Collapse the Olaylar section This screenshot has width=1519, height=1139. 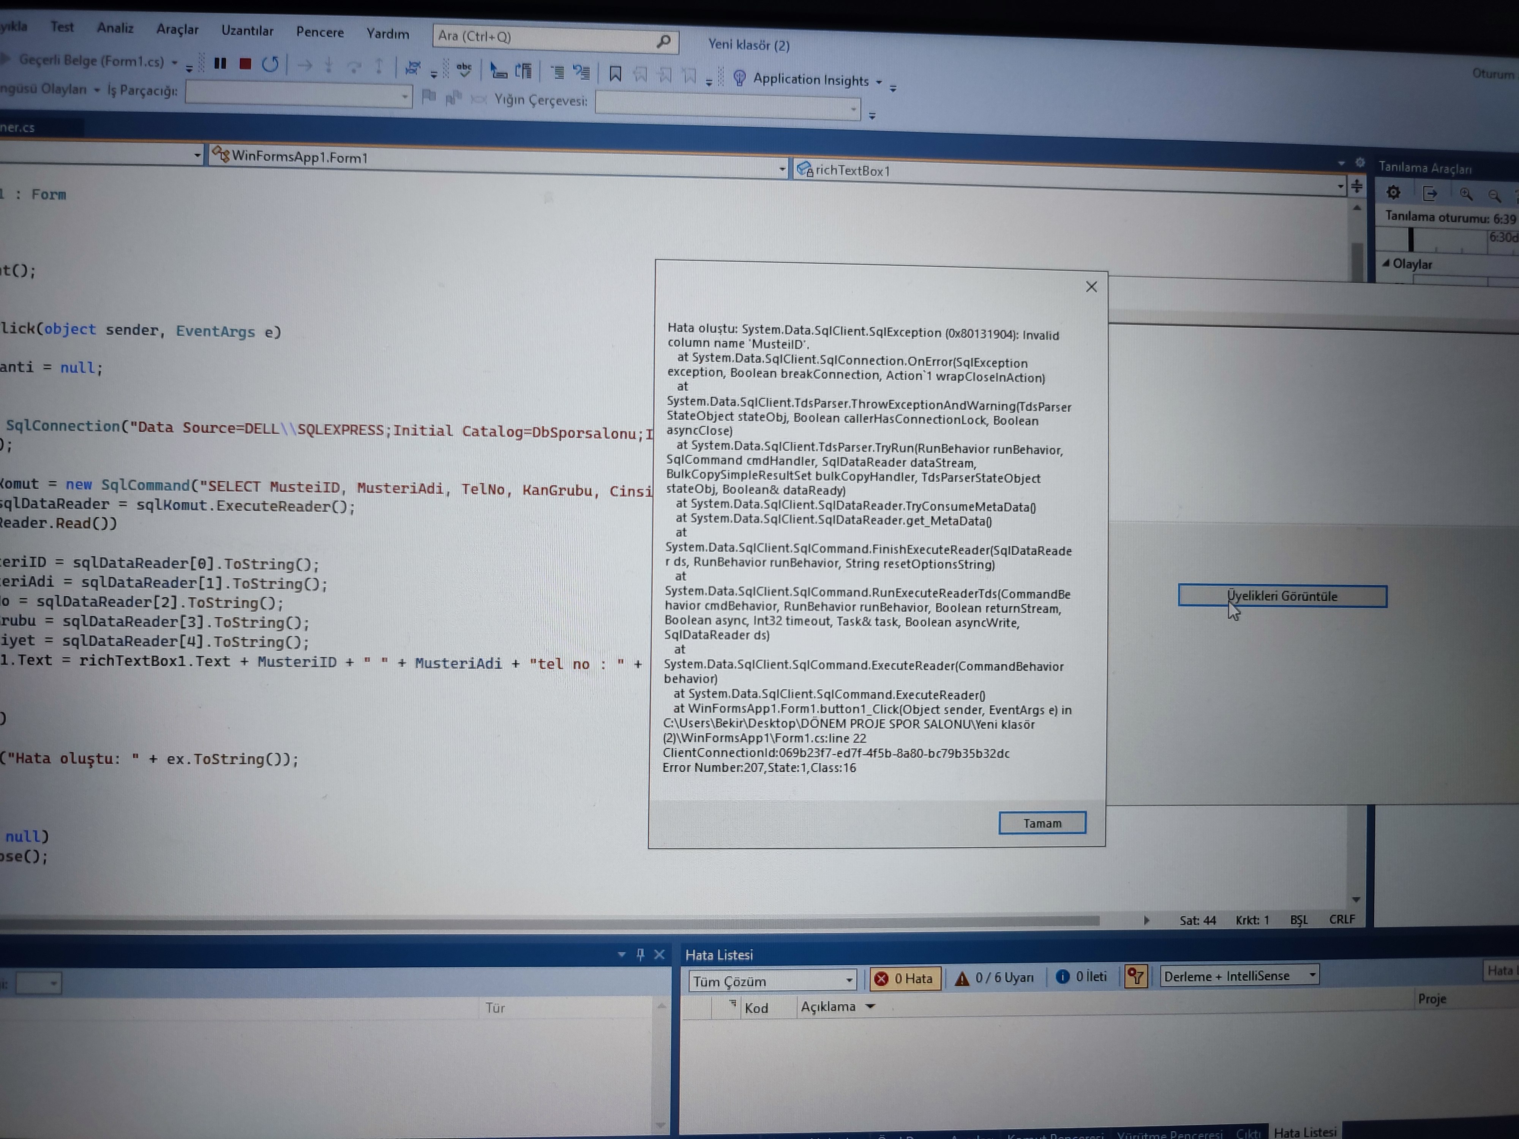[1386, 263]
